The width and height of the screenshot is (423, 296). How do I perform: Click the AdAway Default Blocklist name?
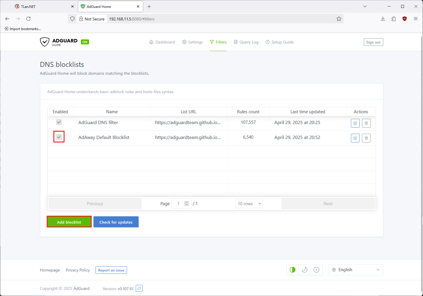pyautogui.click(x=104, y=137)
